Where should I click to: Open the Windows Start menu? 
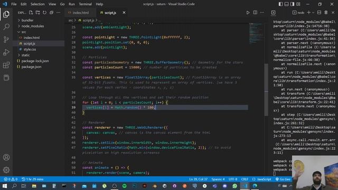click(5, 186)
